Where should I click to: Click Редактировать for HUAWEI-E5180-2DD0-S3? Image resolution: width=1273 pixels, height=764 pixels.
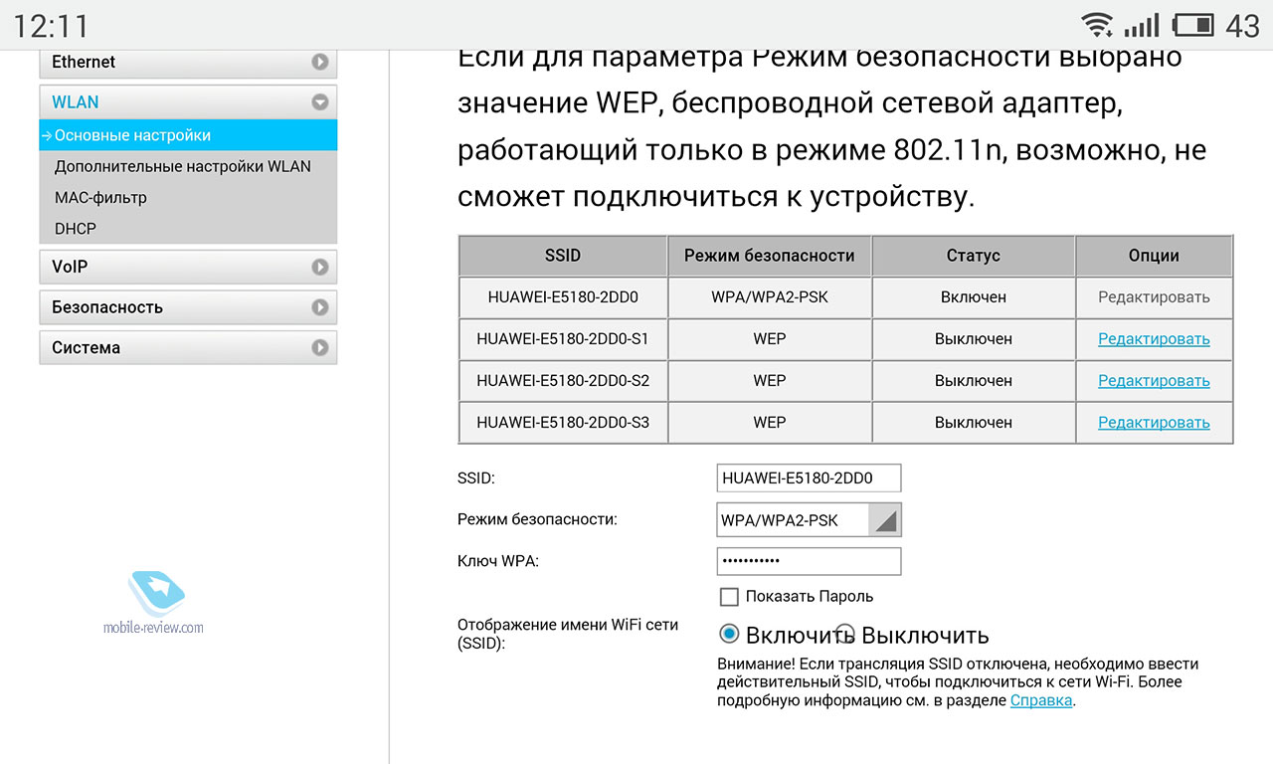coord(1154,423)
